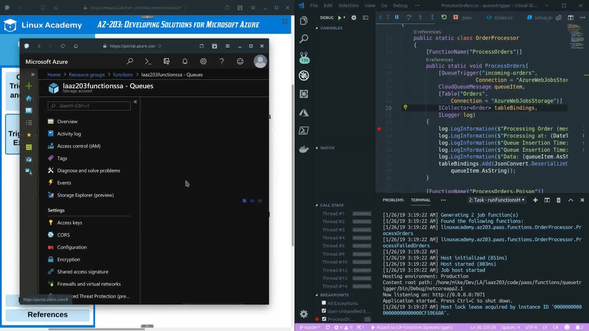Switch to the Problems panel tab

[x=393, y=200]
